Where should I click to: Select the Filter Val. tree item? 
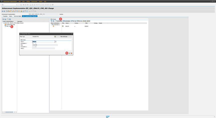[8, 26]
